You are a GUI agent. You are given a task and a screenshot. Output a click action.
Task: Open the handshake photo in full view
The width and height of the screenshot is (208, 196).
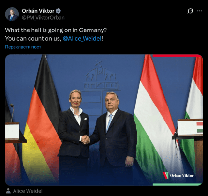click(x=104, y=120)
